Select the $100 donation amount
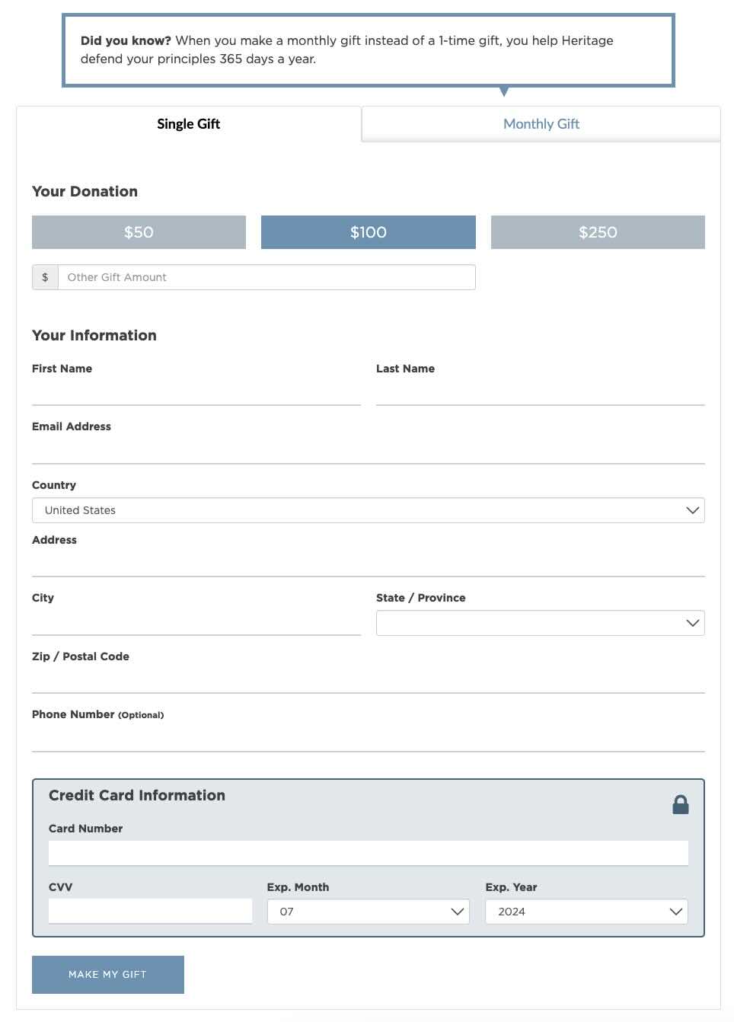Viewport: 734px width, 1022px height. pos(369,232)
